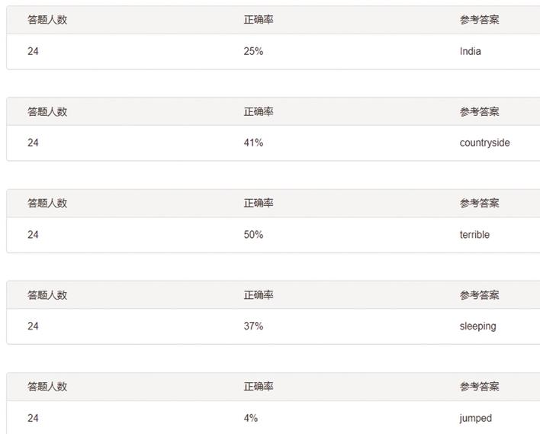Click 答题人数 header in the jumped table
Viewport: 540px width, 434px height.
pyautogui.click(x=47, y=387)
